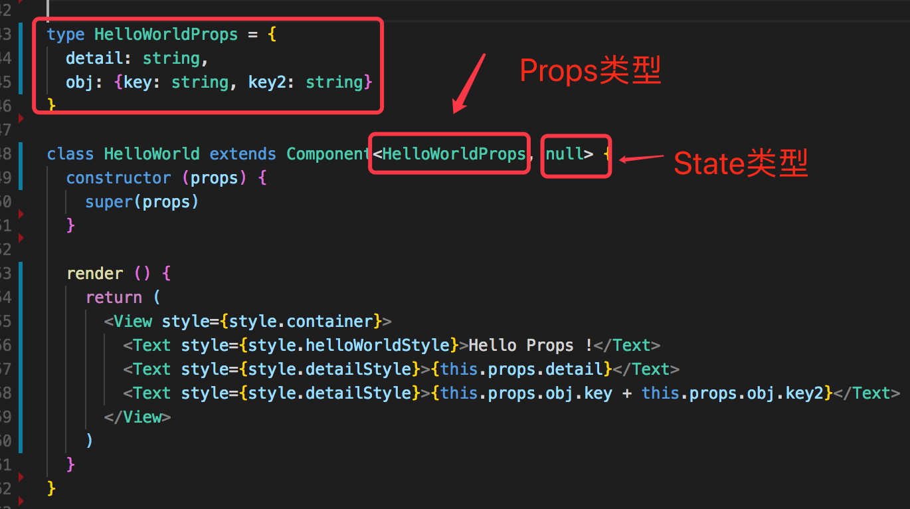Click the closing </View> tag
910x509 pixels.
pos(137,417)
